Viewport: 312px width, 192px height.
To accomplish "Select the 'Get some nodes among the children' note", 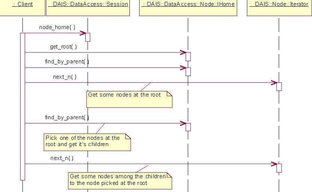I will 120,181.
